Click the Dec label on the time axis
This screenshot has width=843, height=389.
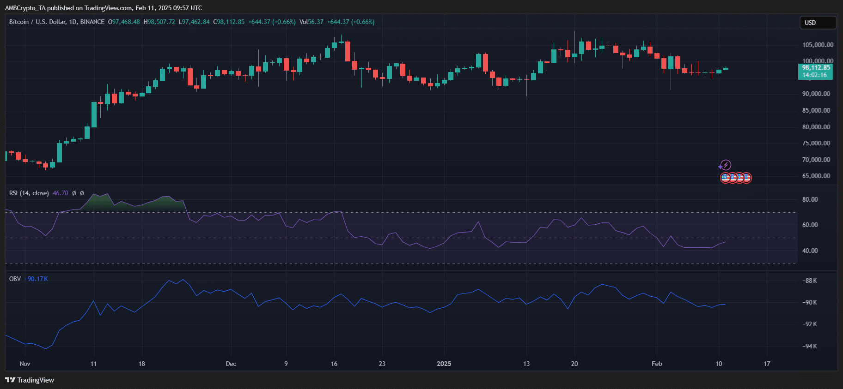231,364
